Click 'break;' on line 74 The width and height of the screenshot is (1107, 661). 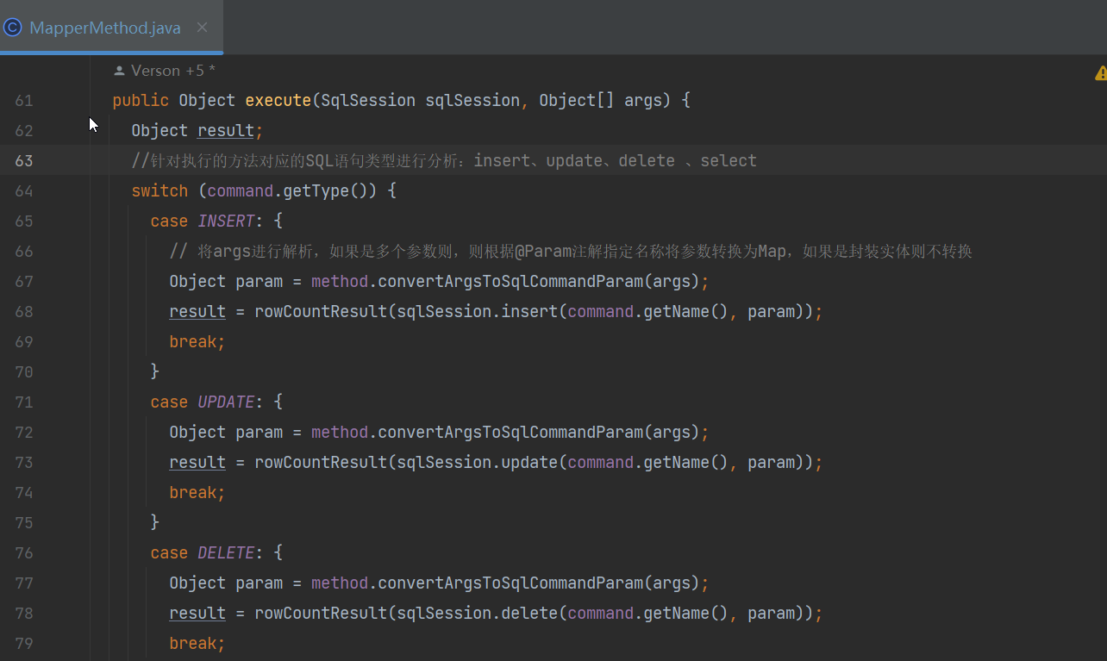tap(197, 493)
